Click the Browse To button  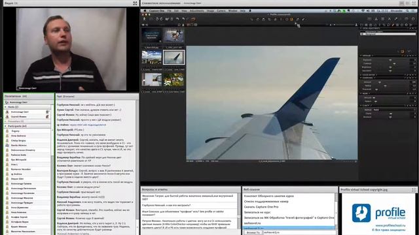click(253, 232)
